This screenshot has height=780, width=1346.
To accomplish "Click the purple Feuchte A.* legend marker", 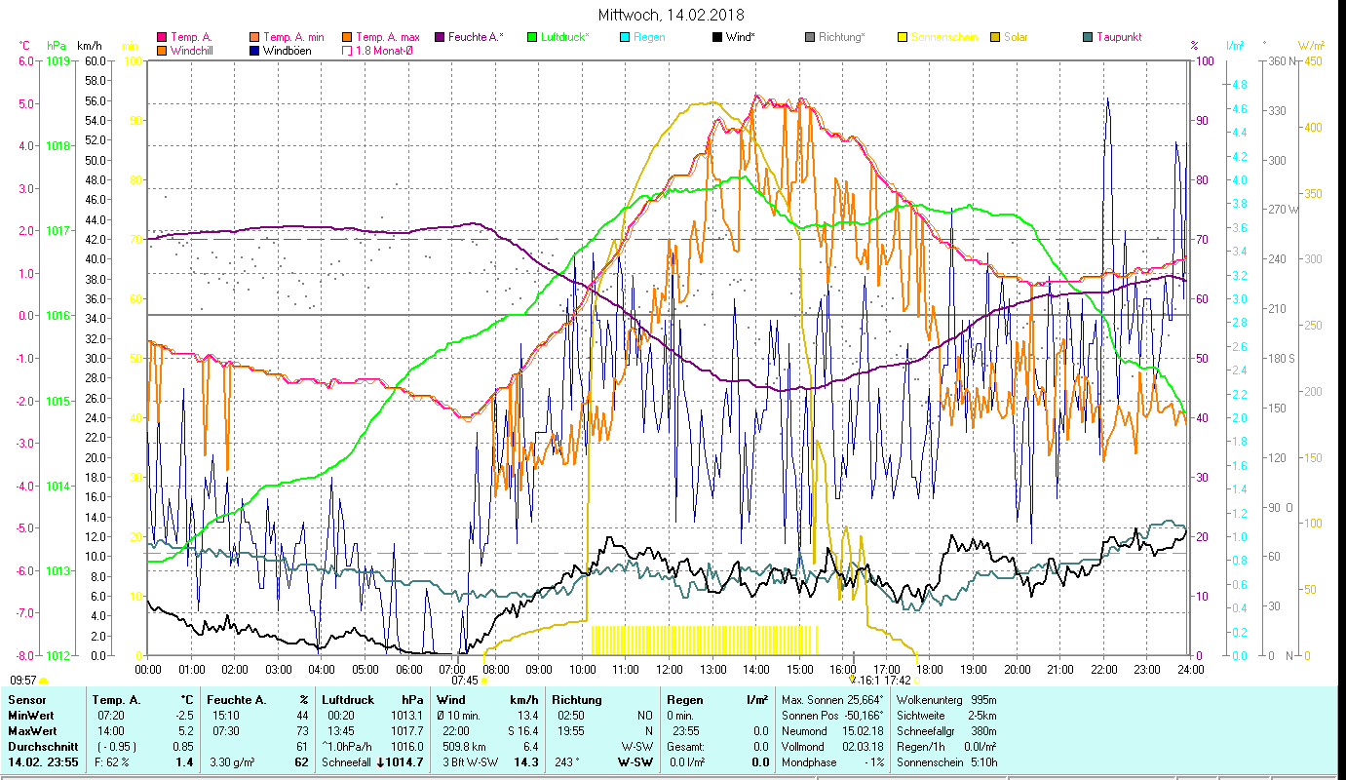I will [x=440, y=37].
